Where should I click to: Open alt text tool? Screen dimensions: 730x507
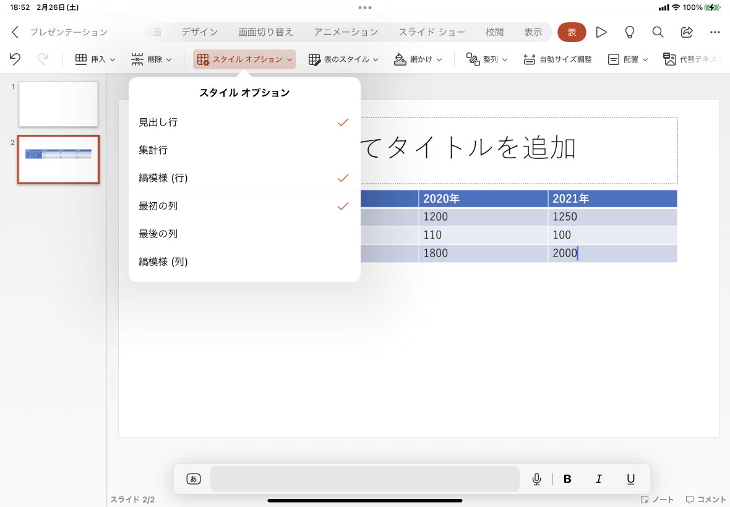pyautogui.click(x=693, y=59)
